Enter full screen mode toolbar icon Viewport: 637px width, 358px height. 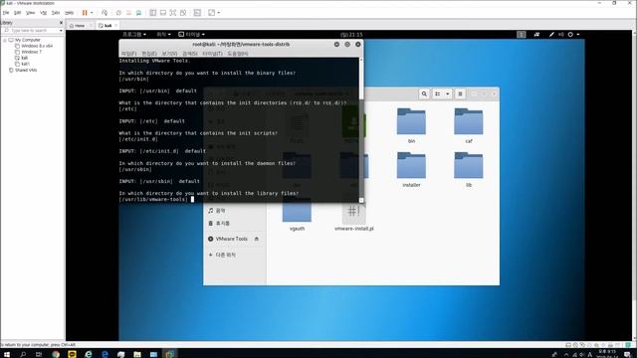[x=173, y=13]
